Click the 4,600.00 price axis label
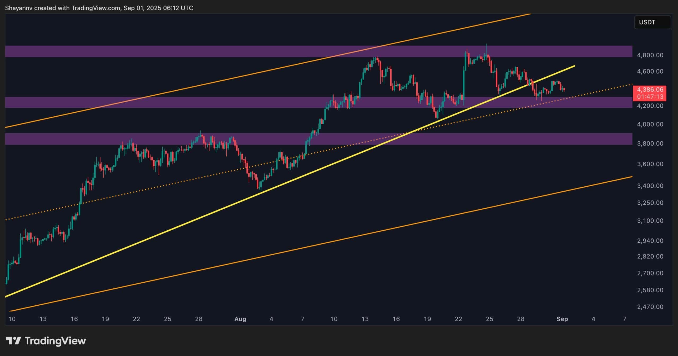Viewport: 678px width, 356px height. [x=650, y=71]
